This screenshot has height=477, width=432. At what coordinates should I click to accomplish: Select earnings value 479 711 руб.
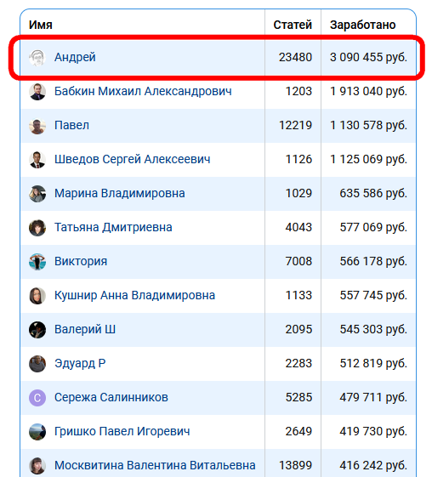tap(373, 397)
